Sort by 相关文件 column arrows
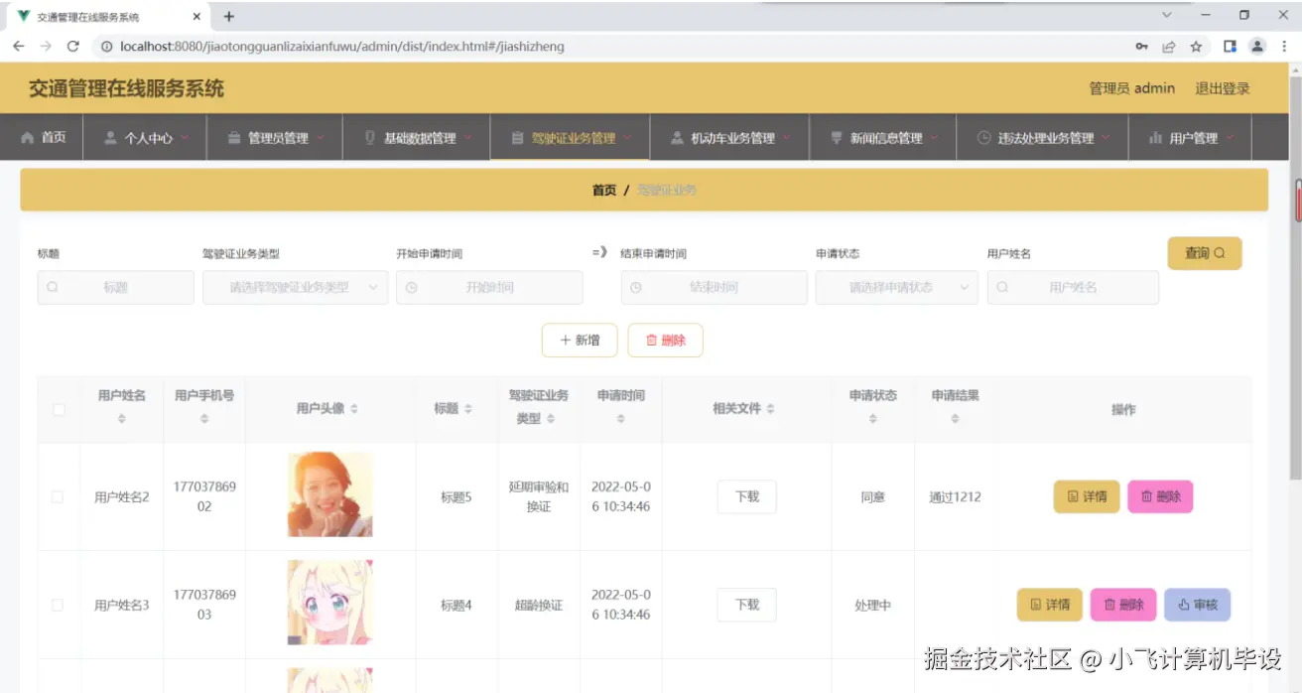This screenshot has width=1302, height=693. [x=770, y=409]
